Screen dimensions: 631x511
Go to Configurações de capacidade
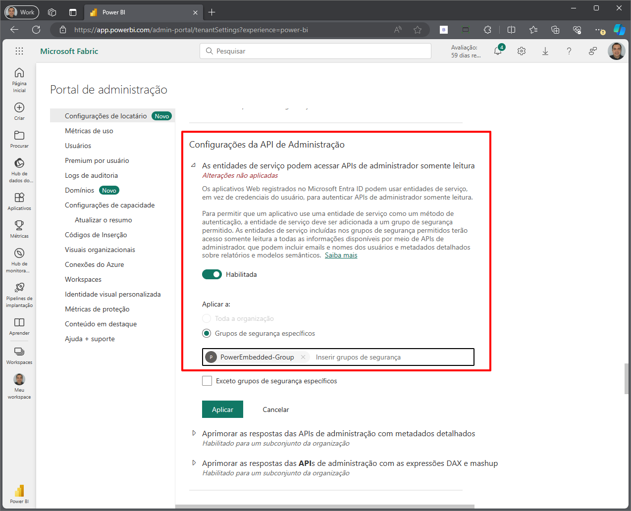109,205
